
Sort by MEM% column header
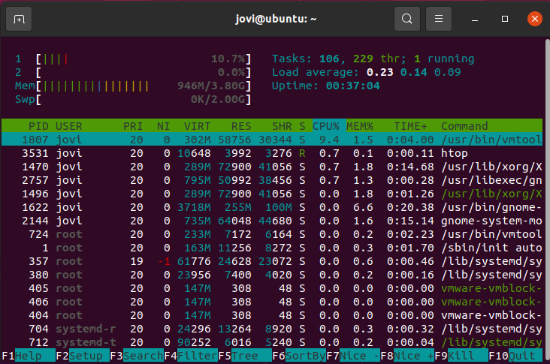360,126
